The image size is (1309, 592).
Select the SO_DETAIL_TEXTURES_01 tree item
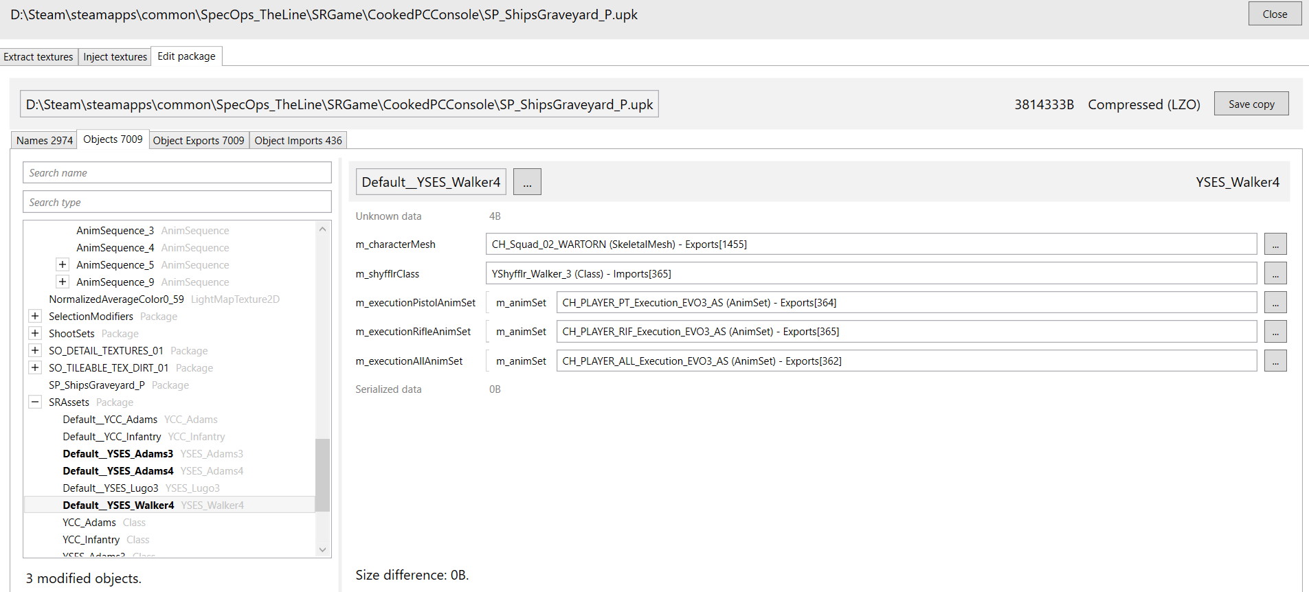[106, 351]
